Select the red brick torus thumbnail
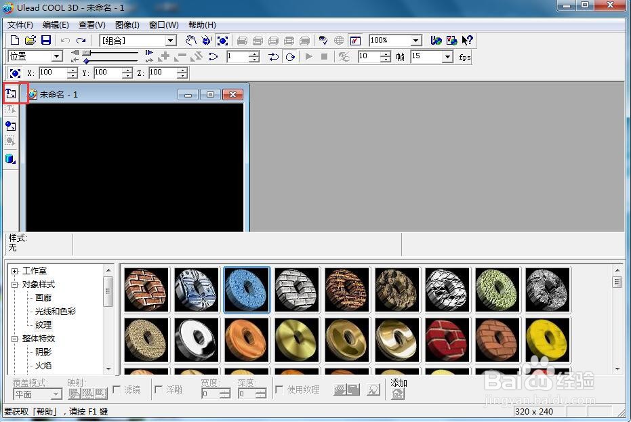This screenshot has height=422, width=631. (x=447, y=340)
